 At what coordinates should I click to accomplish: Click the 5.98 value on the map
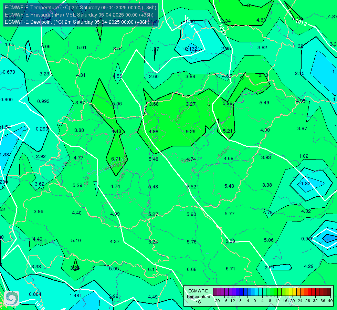tap(228, 103)
